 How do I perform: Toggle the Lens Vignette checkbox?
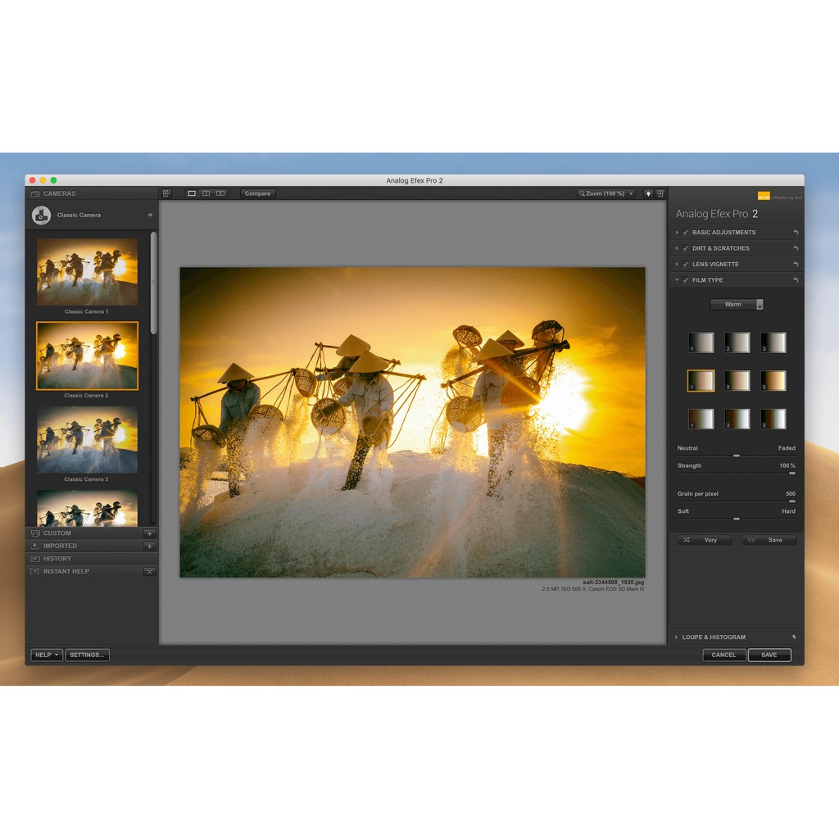point(686,265)
